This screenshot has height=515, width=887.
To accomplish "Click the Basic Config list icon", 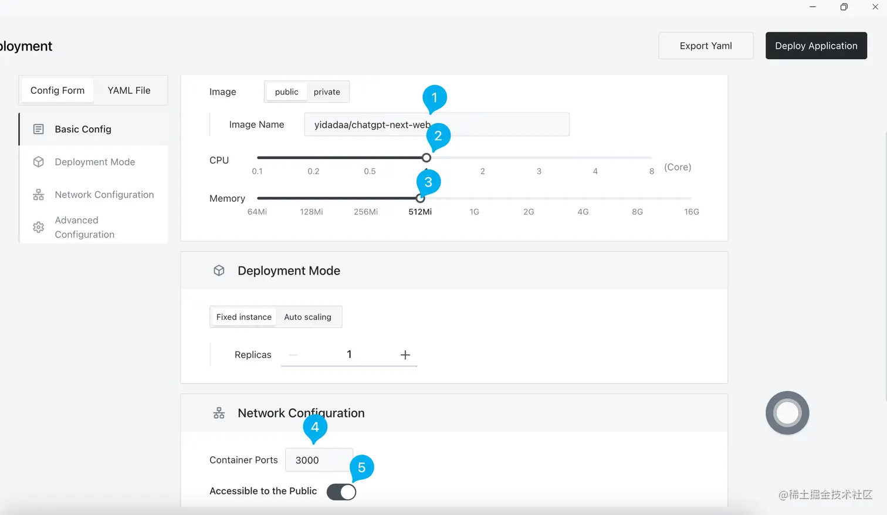I will point(39,129).
